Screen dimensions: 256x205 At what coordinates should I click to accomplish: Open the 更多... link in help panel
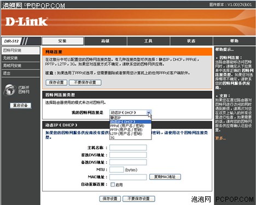tap(220, 138)
